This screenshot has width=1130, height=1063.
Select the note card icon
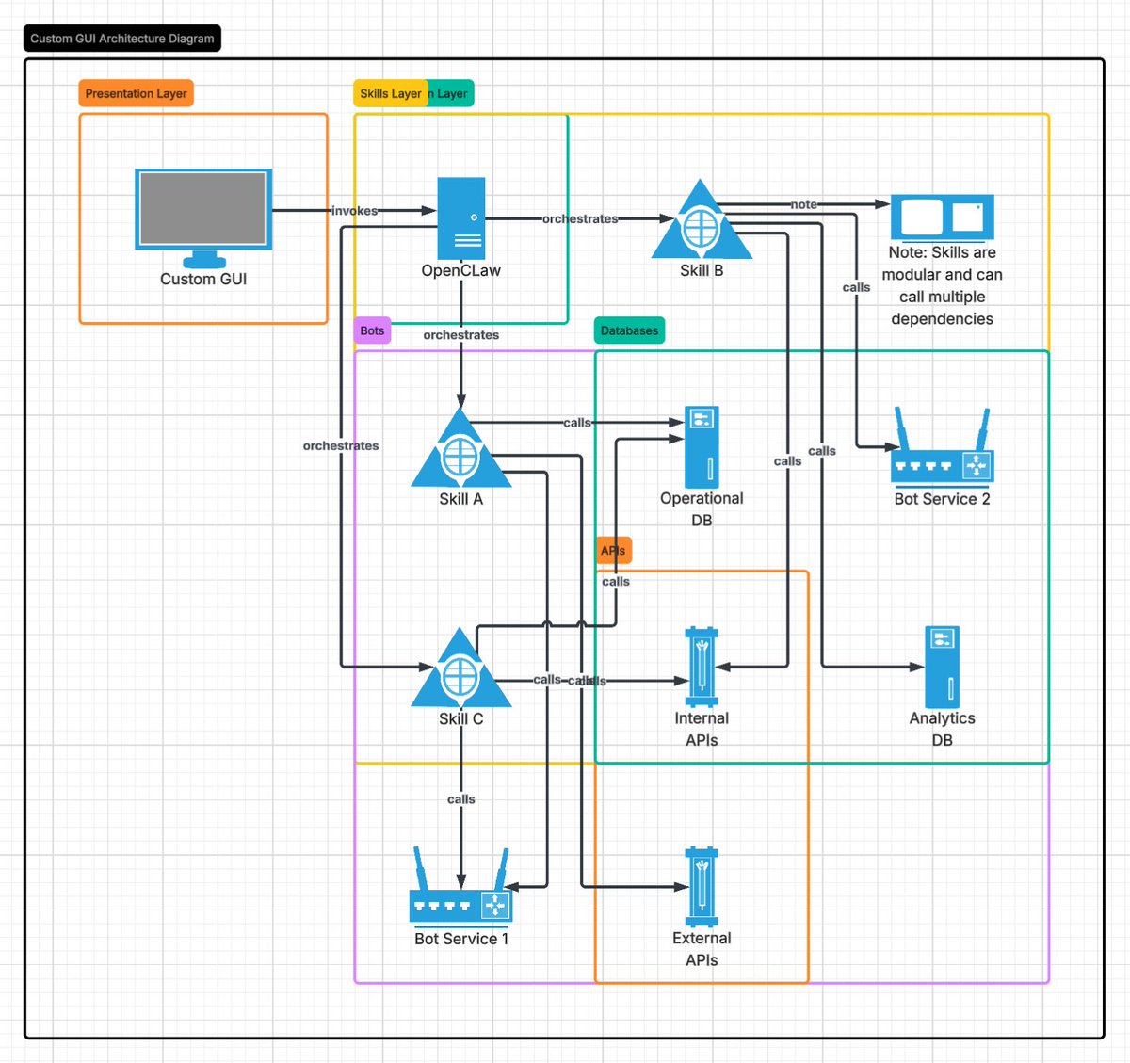[x=943, y=218]
